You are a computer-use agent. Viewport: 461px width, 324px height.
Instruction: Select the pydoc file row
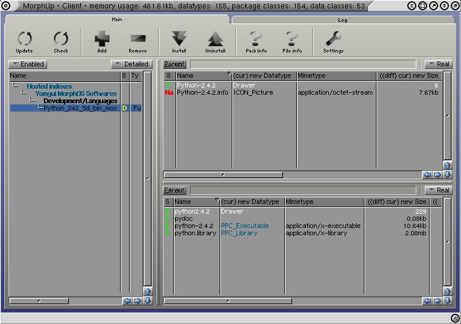point(303,219)
